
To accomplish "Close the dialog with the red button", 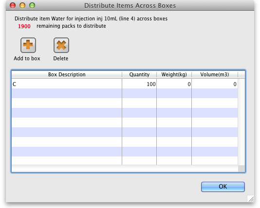I will [x=13, y=5].
